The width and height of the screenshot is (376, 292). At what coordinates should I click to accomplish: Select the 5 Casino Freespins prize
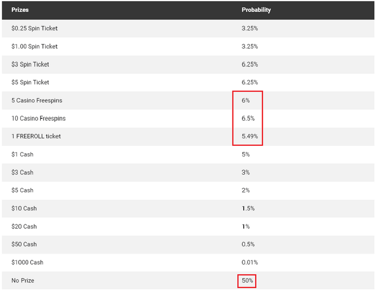tap(37, 101)
